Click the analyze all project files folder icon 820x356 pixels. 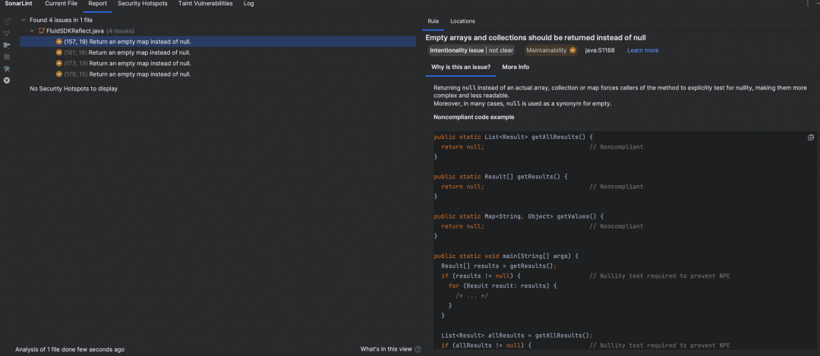point(7,46)
